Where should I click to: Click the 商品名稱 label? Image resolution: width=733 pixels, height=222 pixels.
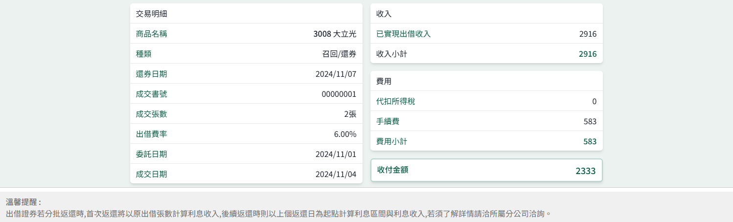[x=151, y=34]
